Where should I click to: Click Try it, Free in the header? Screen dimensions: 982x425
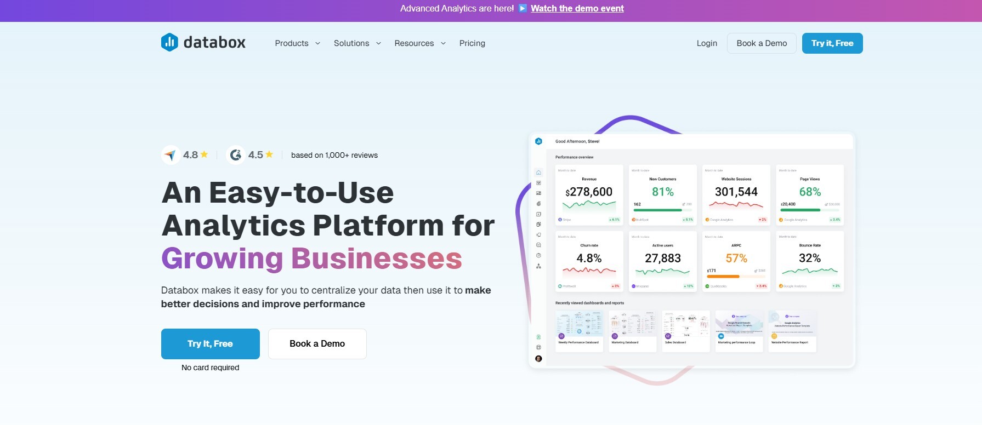[x=832, y=43]
